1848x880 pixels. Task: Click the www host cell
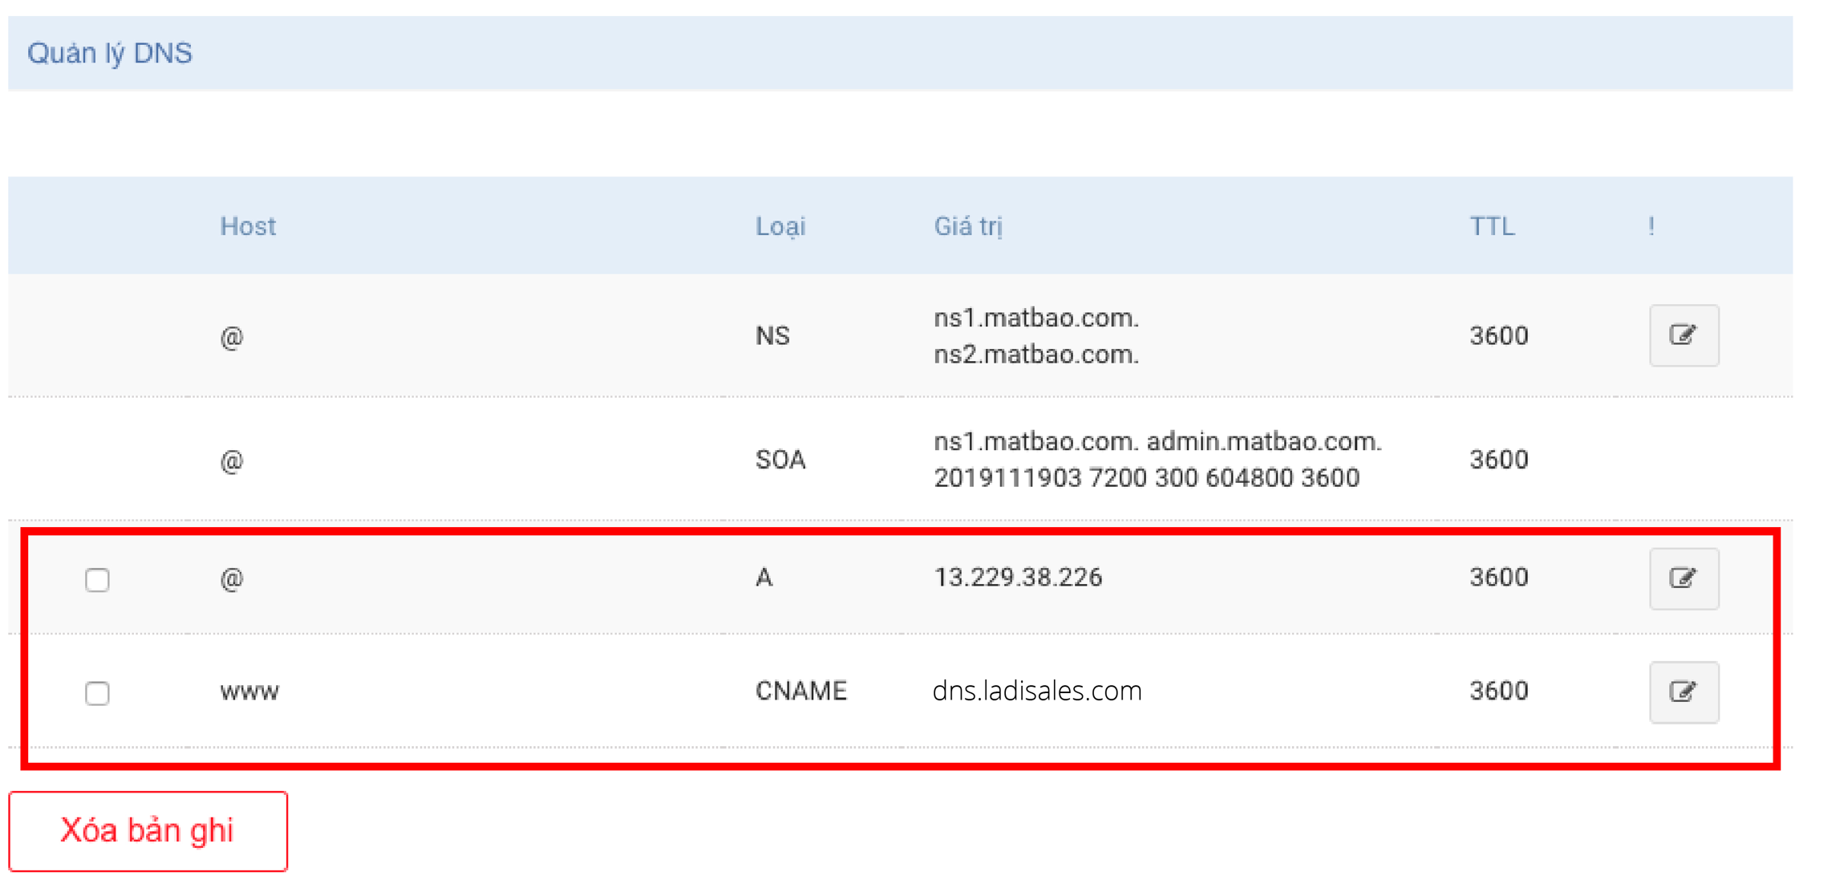coord(249,691)
